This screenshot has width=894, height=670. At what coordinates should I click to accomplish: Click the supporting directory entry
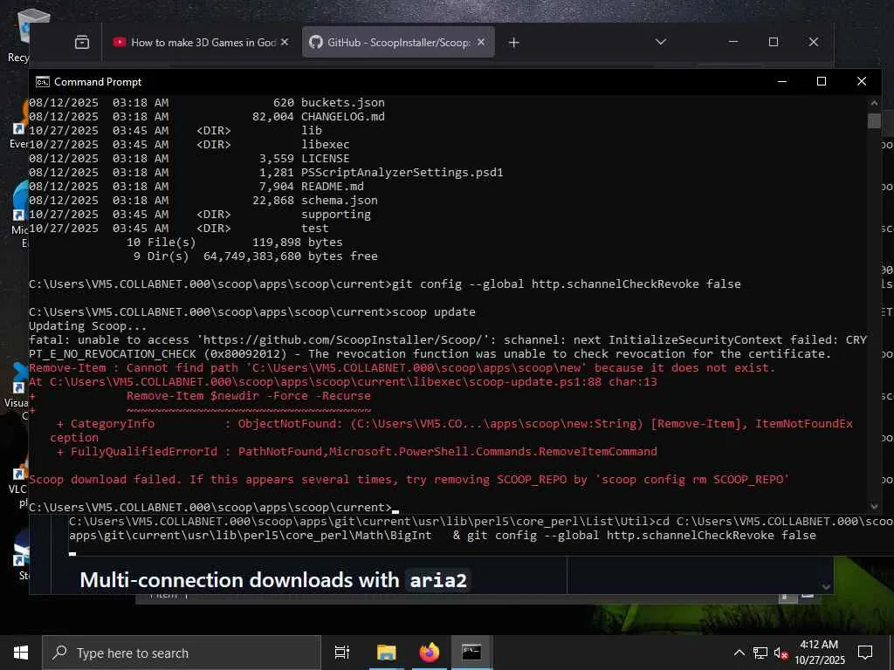336,215
